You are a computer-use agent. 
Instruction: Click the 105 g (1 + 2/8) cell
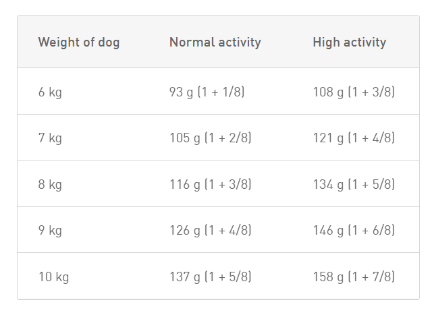point(211,138)
